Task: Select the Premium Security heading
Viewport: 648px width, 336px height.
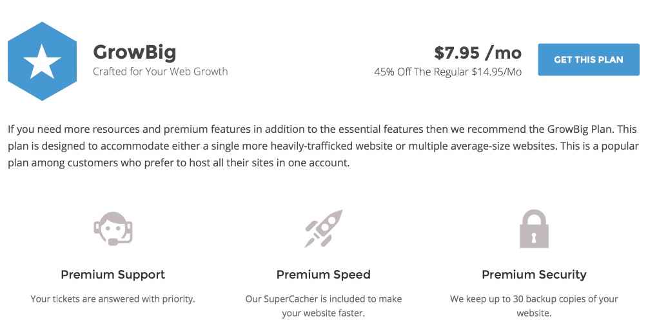Action: point(534,275)
